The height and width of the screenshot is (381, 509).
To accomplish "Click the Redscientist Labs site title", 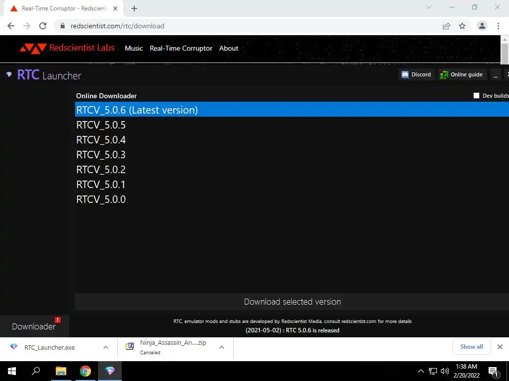I will pos(82,48).
